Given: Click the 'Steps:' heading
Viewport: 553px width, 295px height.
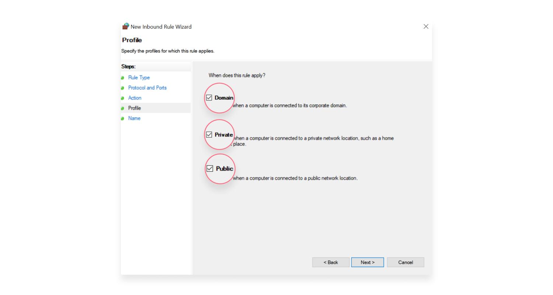Looking at the screenshot, I should [128, 66].
